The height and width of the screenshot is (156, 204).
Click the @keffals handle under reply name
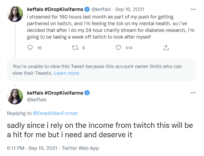tap(37, 100)
